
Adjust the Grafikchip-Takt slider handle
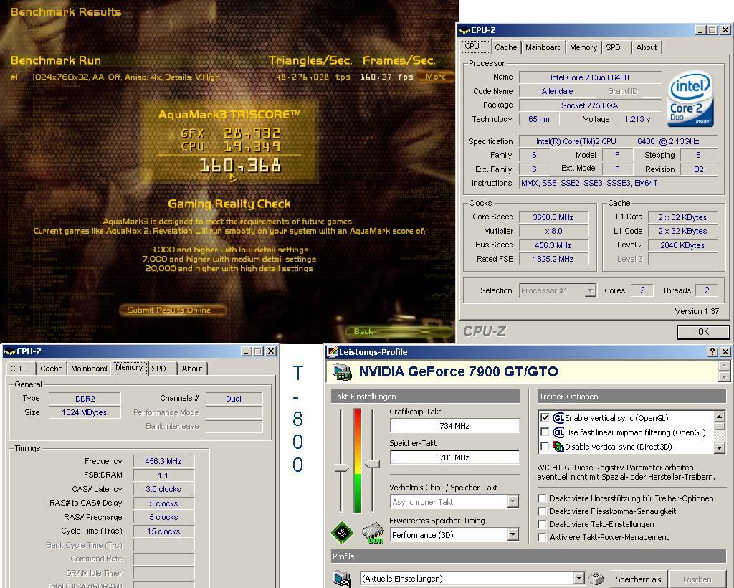[x=342, y=468]
